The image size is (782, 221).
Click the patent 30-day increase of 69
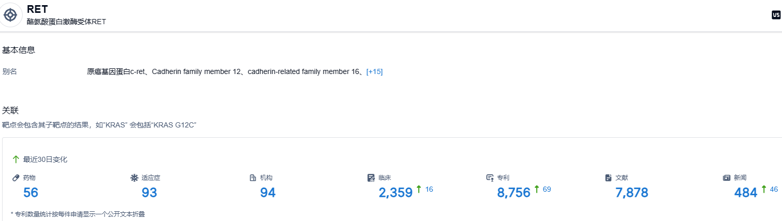coord(547,189)
